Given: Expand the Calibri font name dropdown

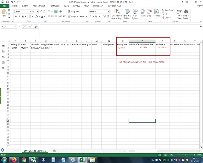Looking at the screenshot, I should [x=30, y=11].
